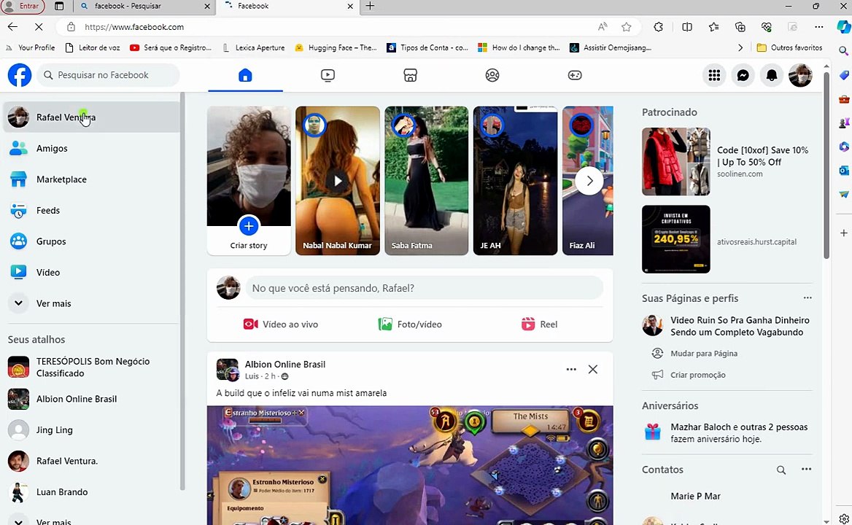
Task: Open Contatos options menu
Action: pos(806,469)
